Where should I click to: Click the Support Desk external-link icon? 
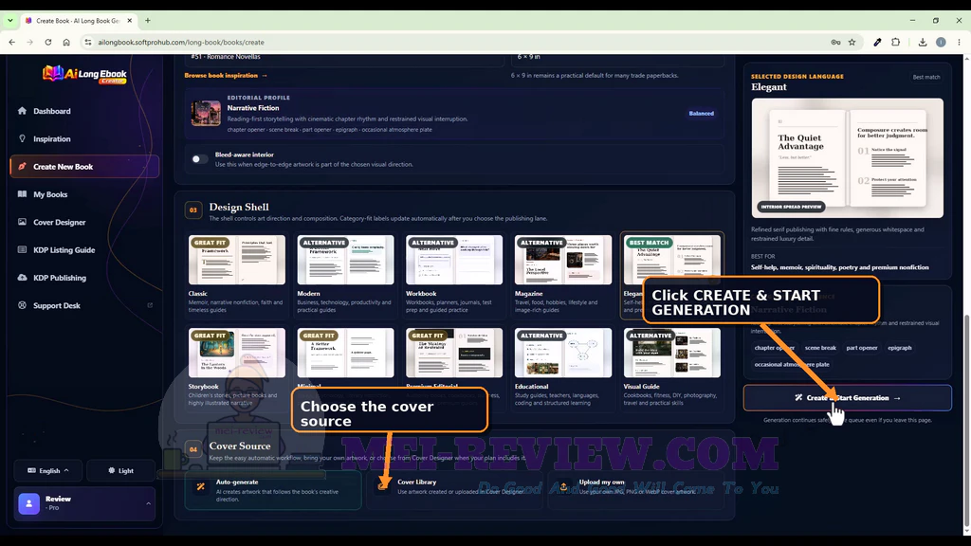tap(149, 306)
